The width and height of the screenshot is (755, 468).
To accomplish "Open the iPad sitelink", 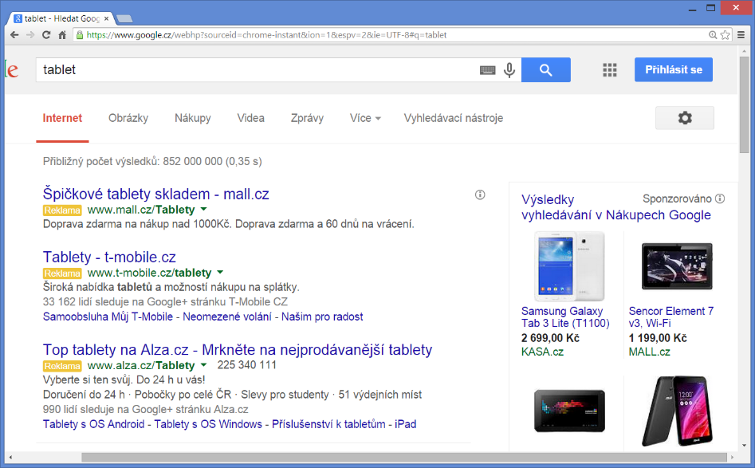I will click(406, 423).
